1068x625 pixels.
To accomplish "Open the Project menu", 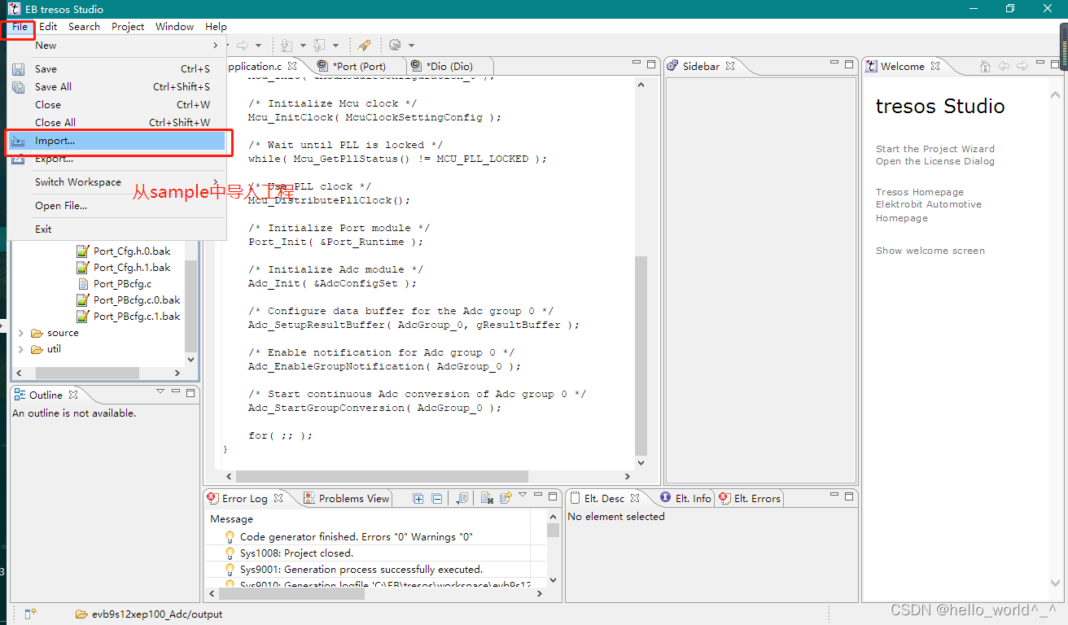I will point(128,27).
